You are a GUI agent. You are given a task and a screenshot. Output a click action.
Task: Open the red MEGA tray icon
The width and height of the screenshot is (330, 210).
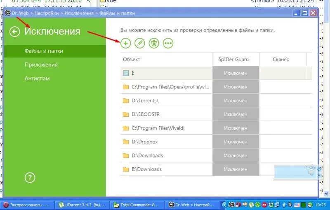[x=264, y=205]
